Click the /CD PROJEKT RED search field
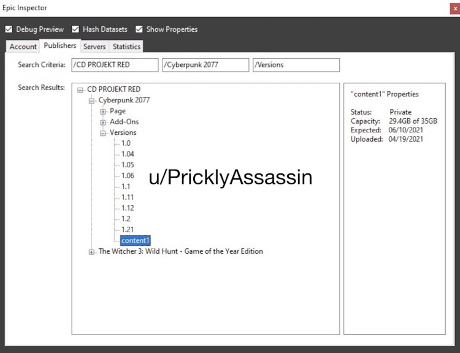 tap(115, 65)
